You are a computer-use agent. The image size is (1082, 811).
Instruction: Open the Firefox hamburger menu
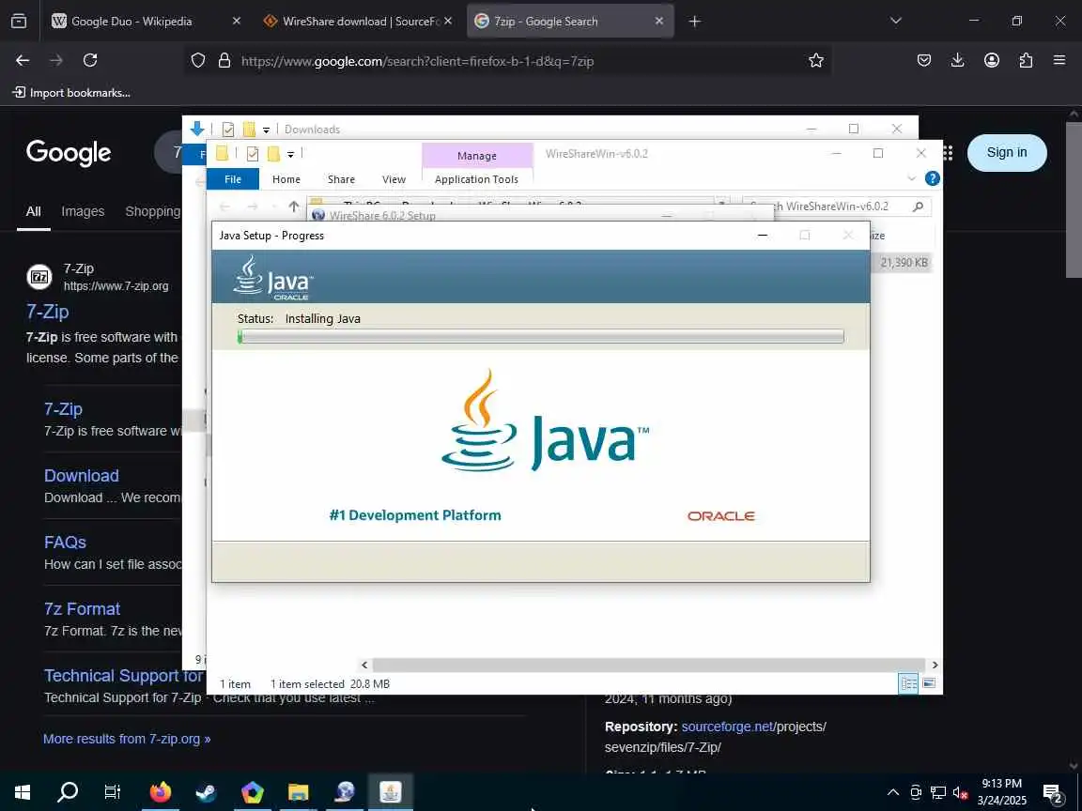click(x=1059, y=61)
